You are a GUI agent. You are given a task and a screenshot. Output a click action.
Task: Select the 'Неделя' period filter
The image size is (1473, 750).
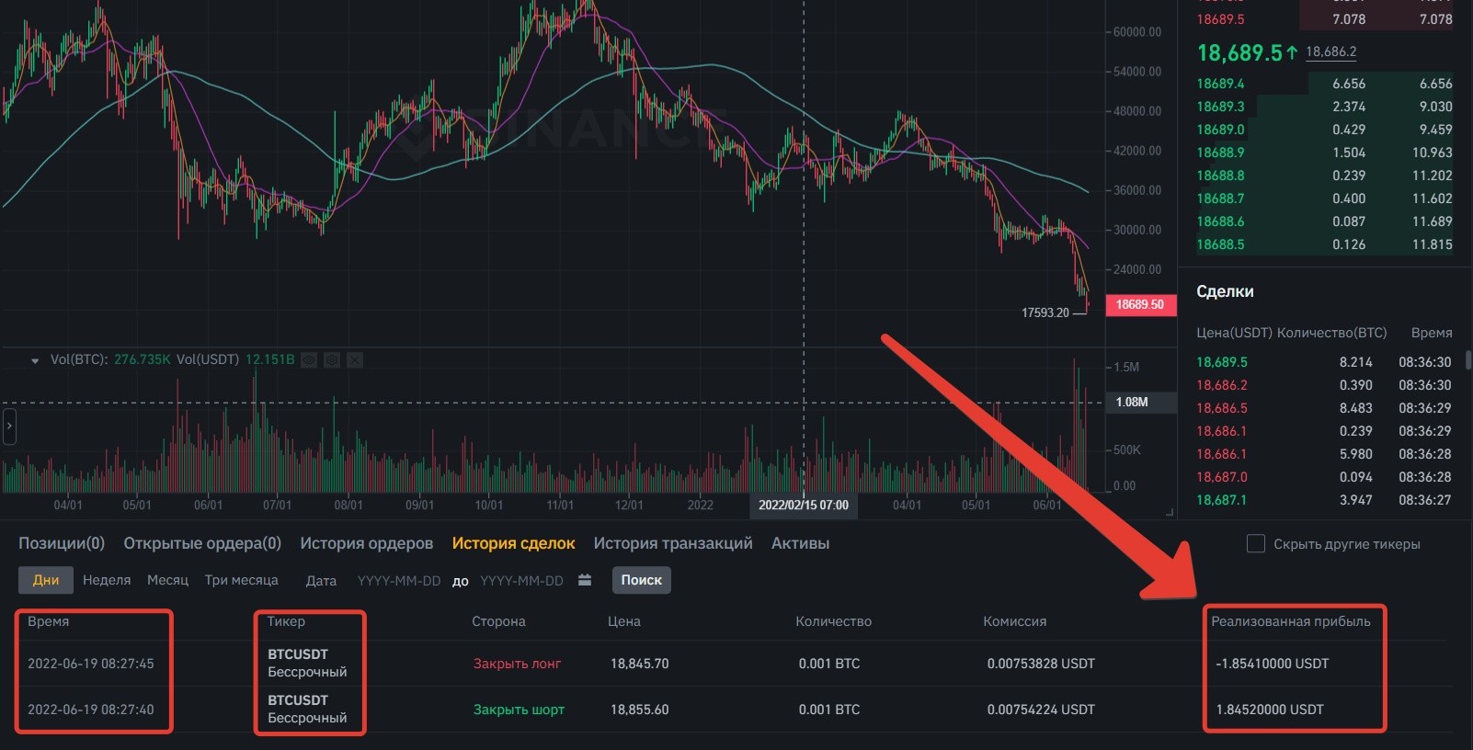(x=107, y=580)
